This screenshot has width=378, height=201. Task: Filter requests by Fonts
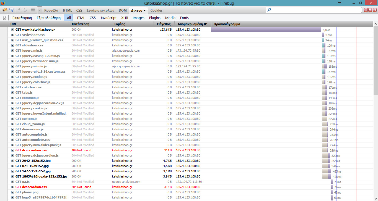[184, 18]
